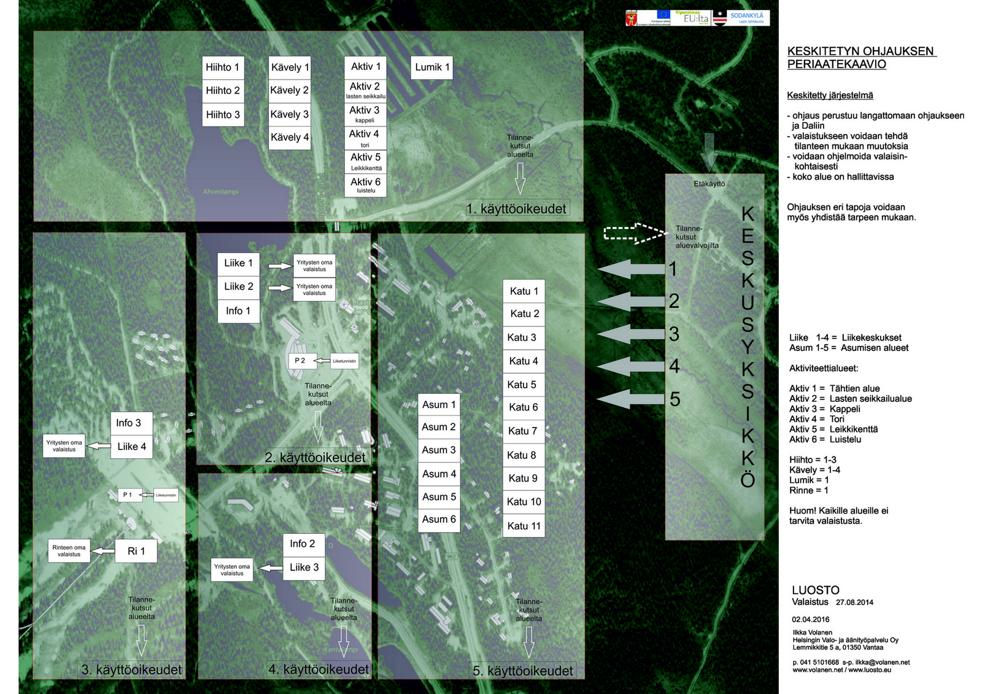Select the Kävely 3 box

(x=290, y=114)
